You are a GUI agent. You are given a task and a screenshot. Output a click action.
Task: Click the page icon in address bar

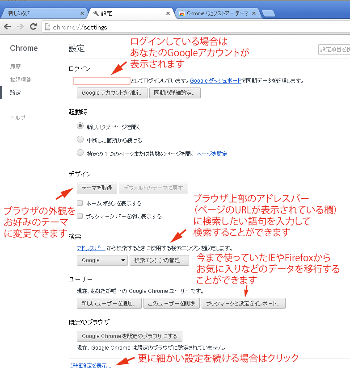coord(47,27)
